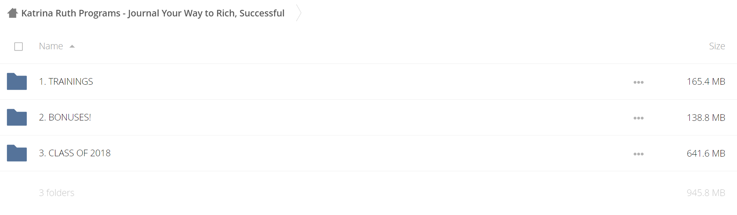Open the three-dots actions menu for 2. BONUSES!
Screen dimensions: 737x215
638,118
